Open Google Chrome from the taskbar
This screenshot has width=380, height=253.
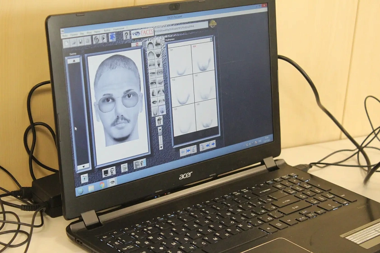(102, 185)
